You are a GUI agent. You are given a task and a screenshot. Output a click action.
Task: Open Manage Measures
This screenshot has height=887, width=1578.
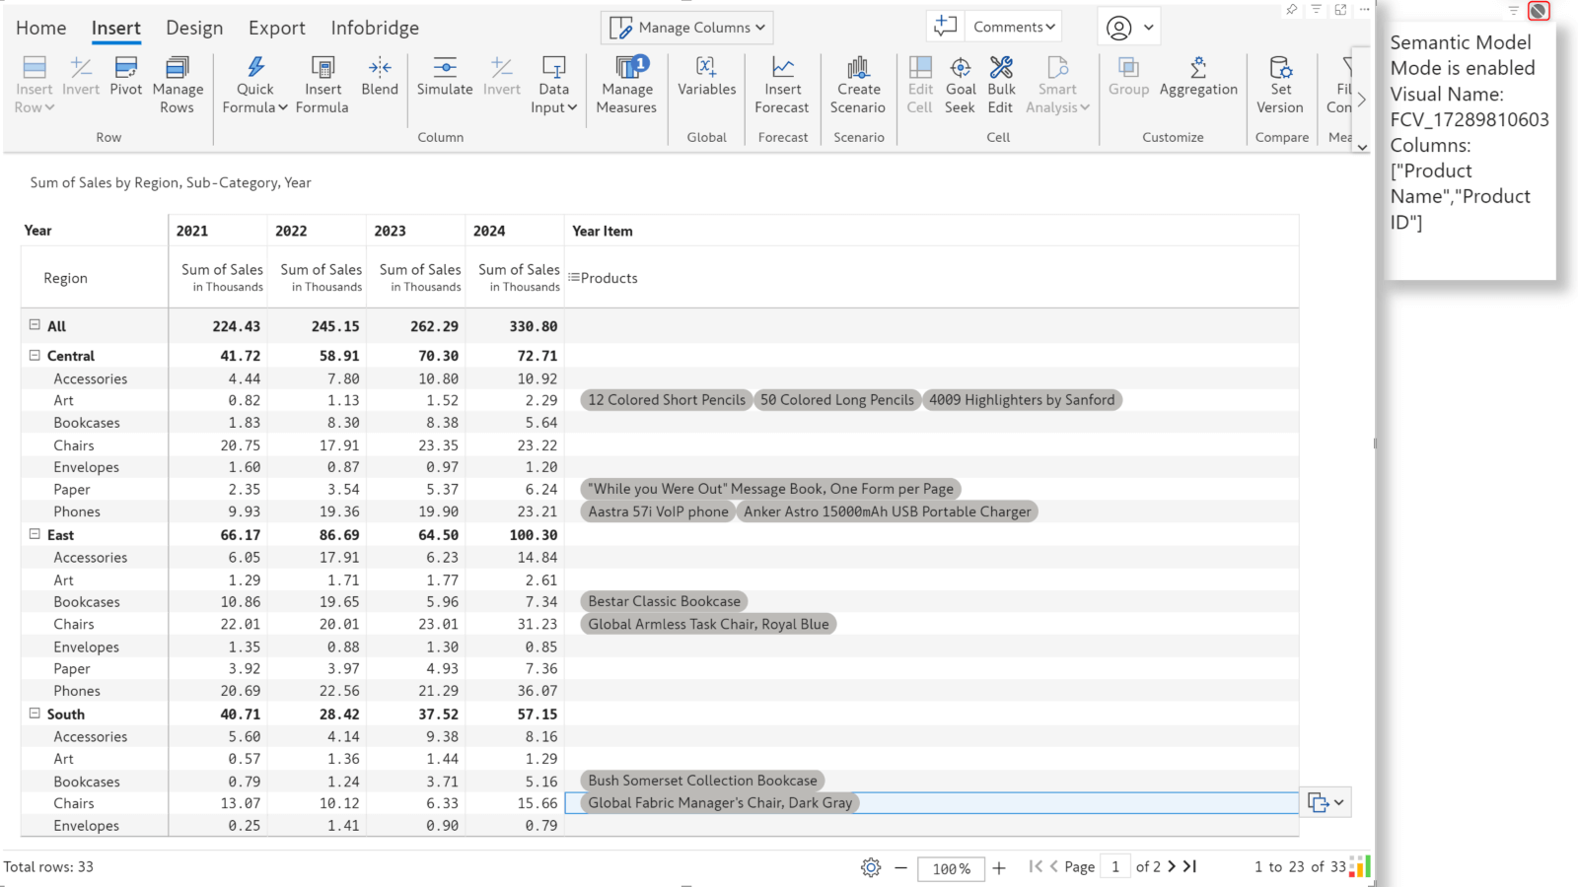(626, 86)
